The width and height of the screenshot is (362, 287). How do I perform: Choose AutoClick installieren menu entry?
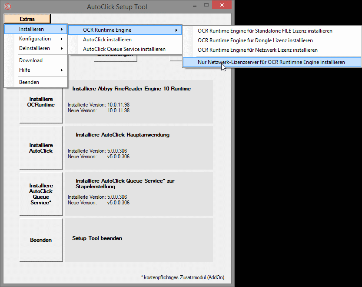point(125,40)
